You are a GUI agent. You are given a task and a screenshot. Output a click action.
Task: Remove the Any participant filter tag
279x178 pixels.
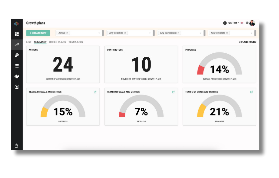[179, 33]
